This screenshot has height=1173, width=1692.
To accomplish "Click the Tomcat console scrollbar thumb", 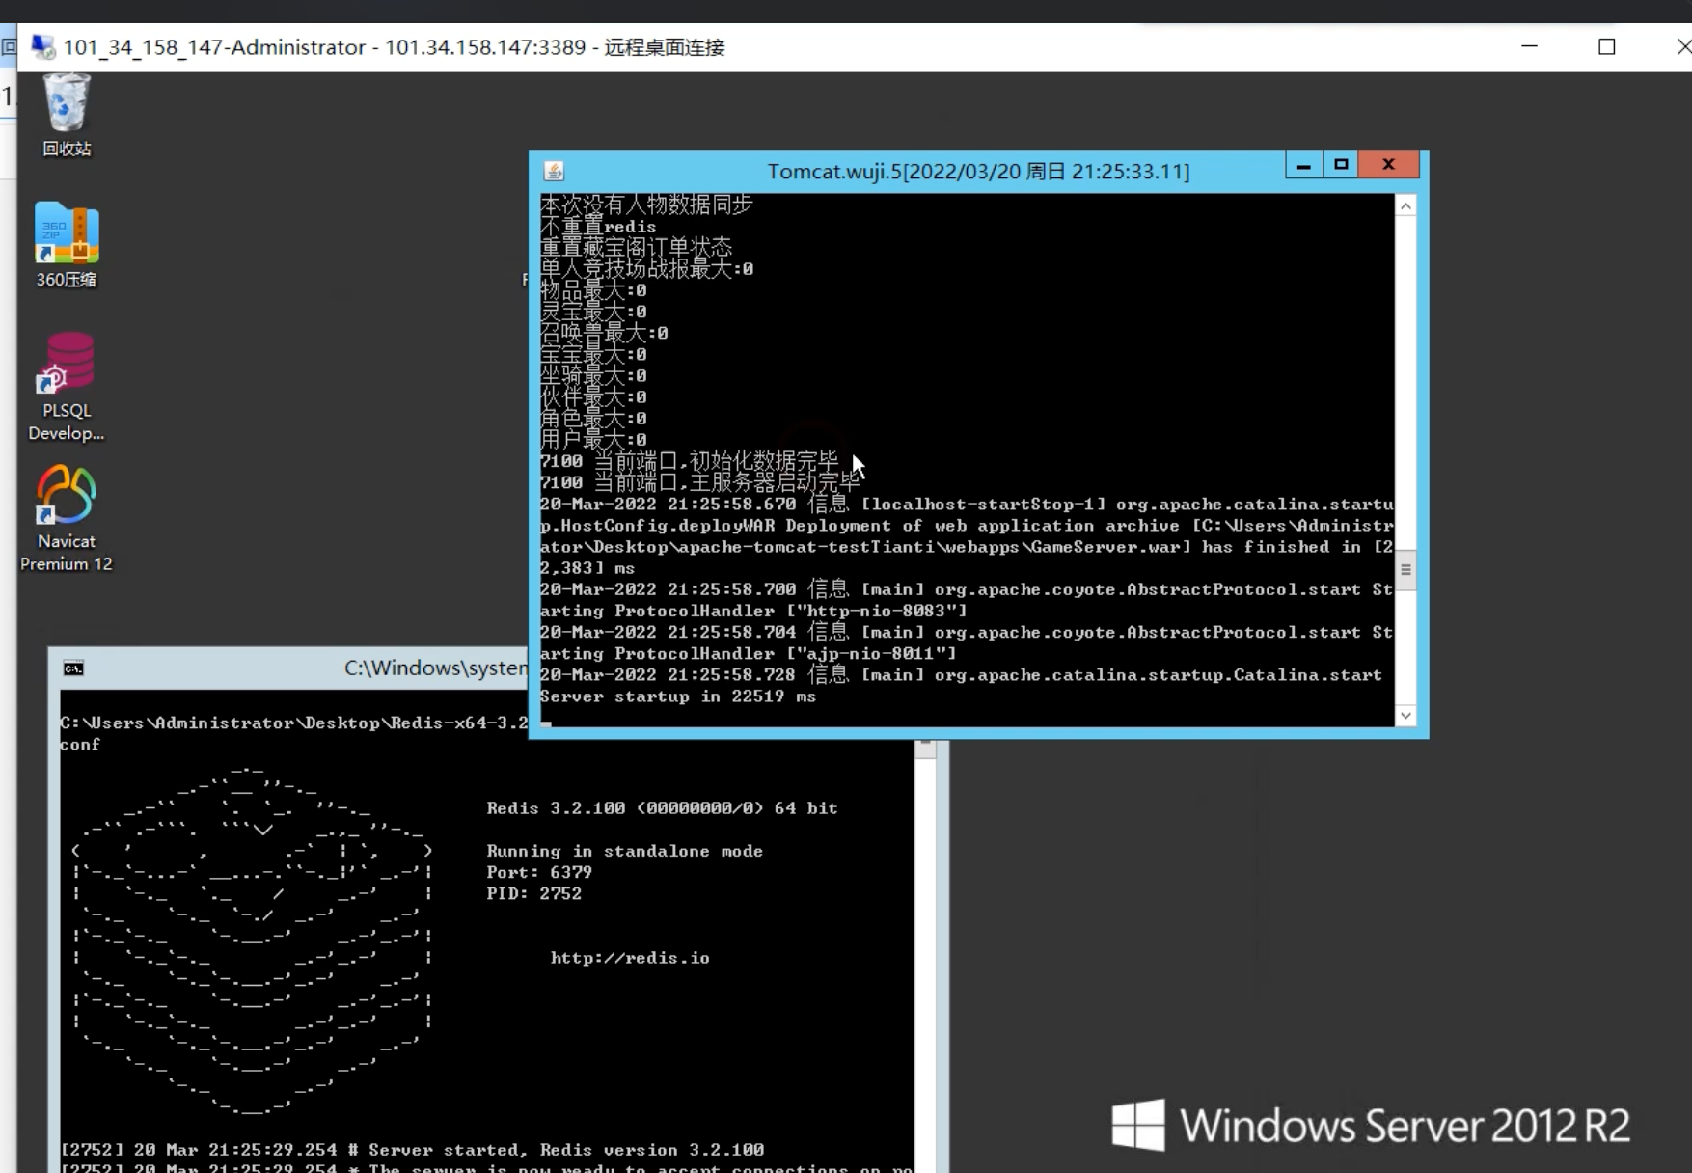I will [1405, 570].
